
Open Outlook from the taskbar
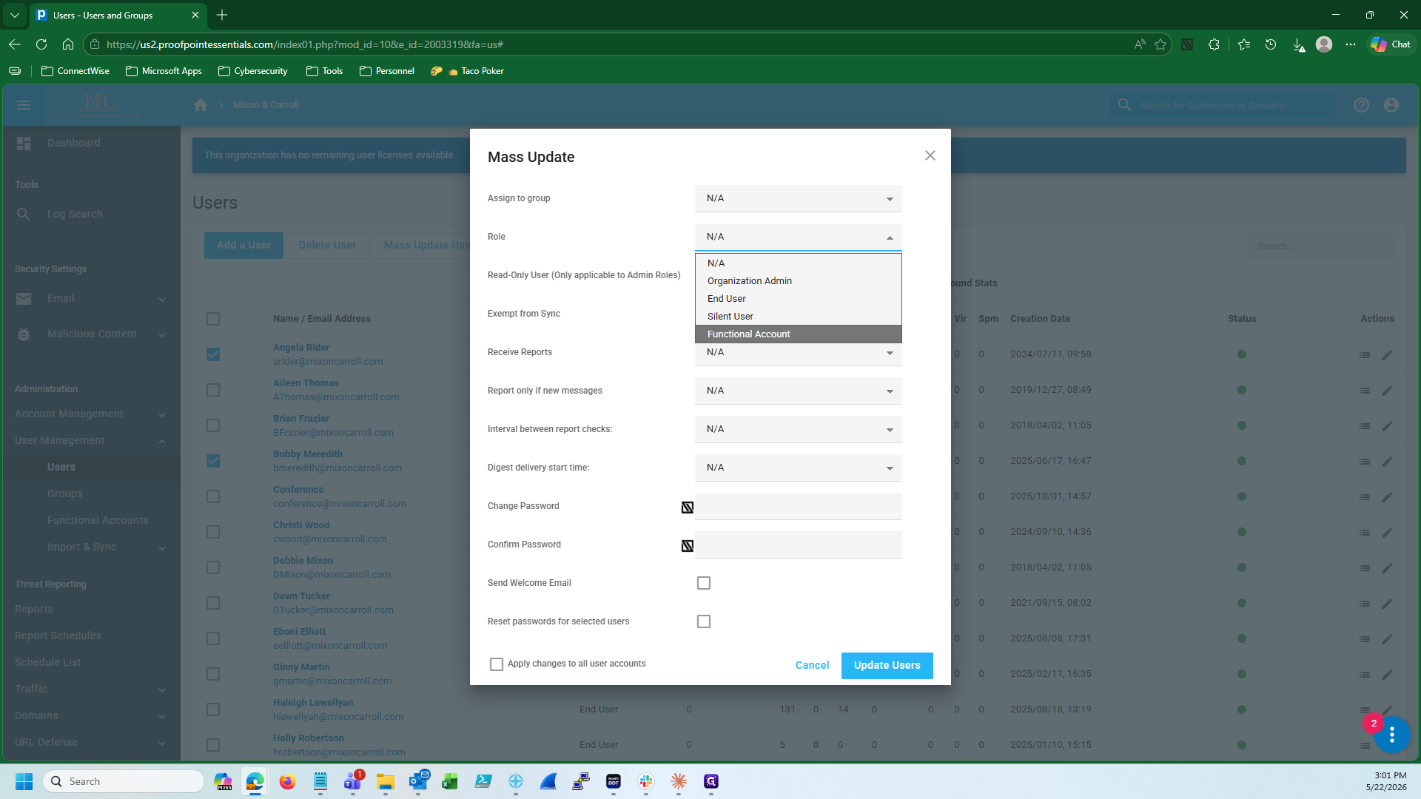click(x=419, y=781)
